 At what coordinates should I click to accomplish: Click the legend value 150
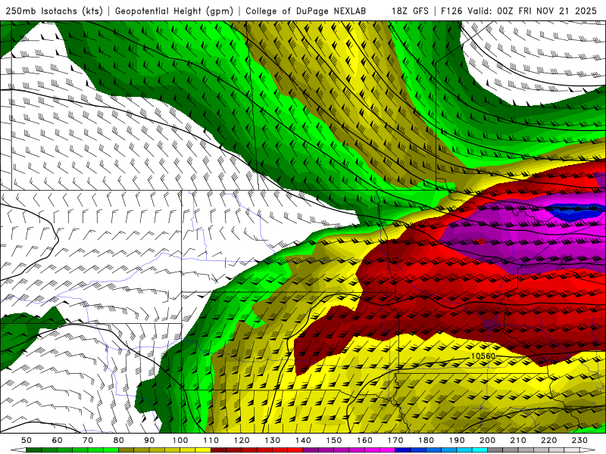point(333,440)
